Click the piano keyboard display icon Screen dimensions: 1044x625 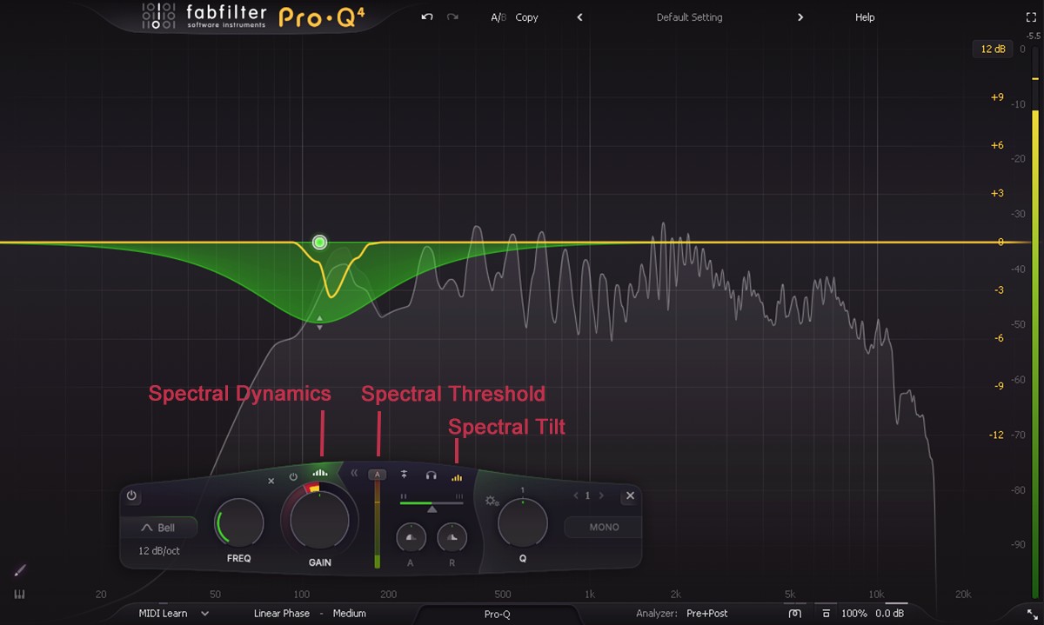pos(20,595)
